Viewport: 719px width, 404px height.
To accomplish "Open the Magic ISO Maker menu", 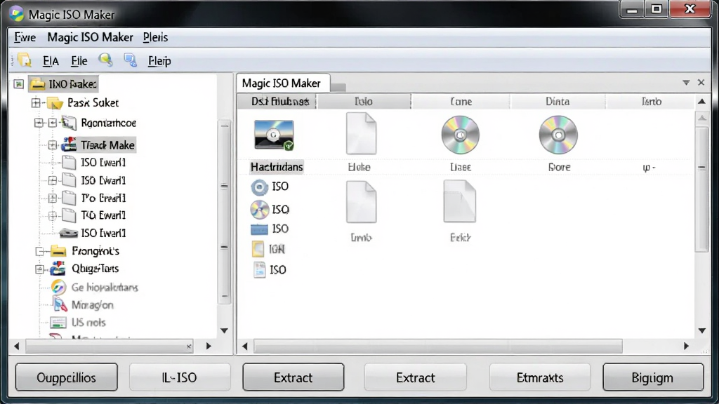I will coord(91,37).
